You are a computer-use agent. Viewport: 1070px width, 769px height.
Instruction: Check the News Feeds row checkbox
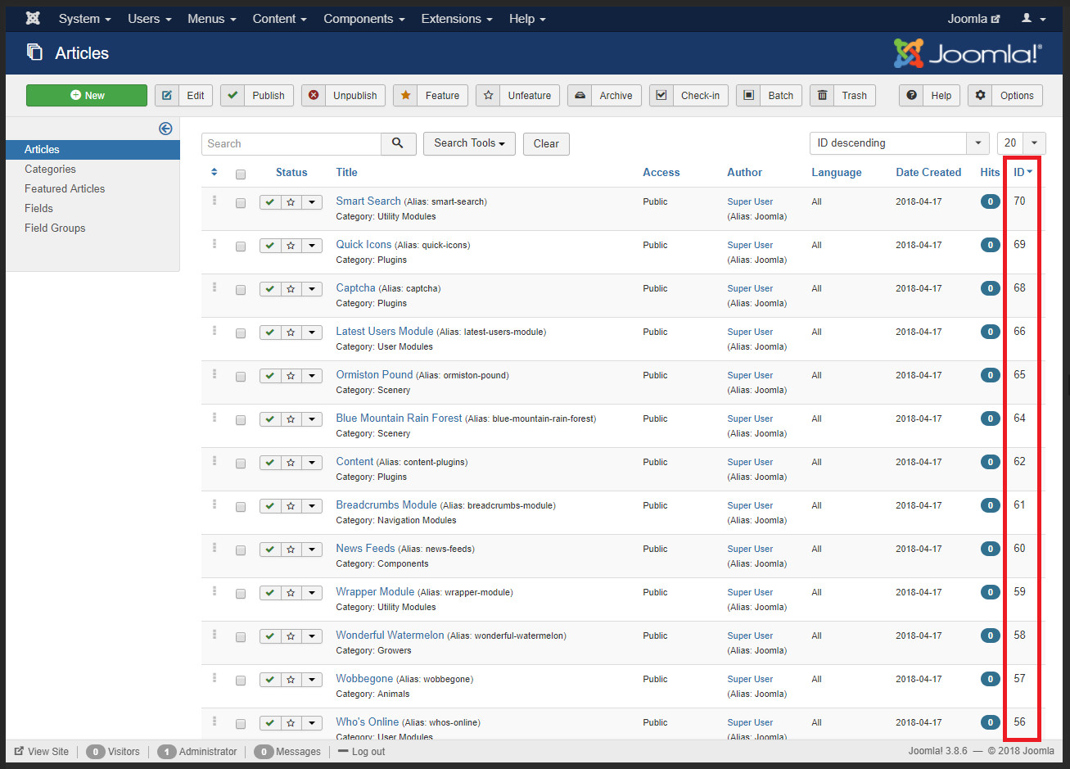(x=241, y=550)
